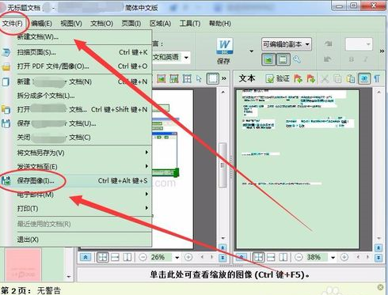Click the scissors cut icon in text toolbar
The image size is (388, 295).
tap(325, 79)
